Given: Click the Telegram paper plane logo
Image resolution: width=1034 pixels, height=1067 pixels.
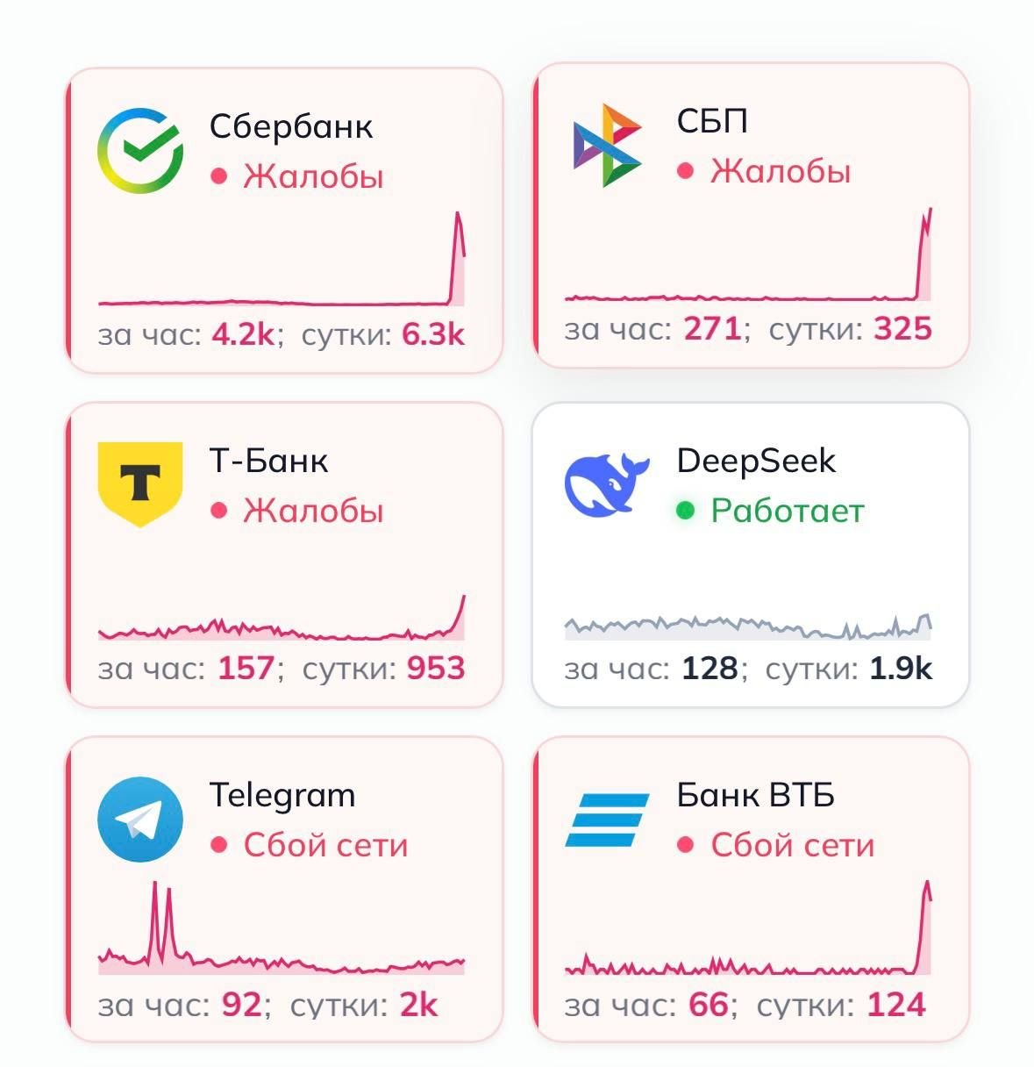Looking at the screenshot, I should 140,819.
